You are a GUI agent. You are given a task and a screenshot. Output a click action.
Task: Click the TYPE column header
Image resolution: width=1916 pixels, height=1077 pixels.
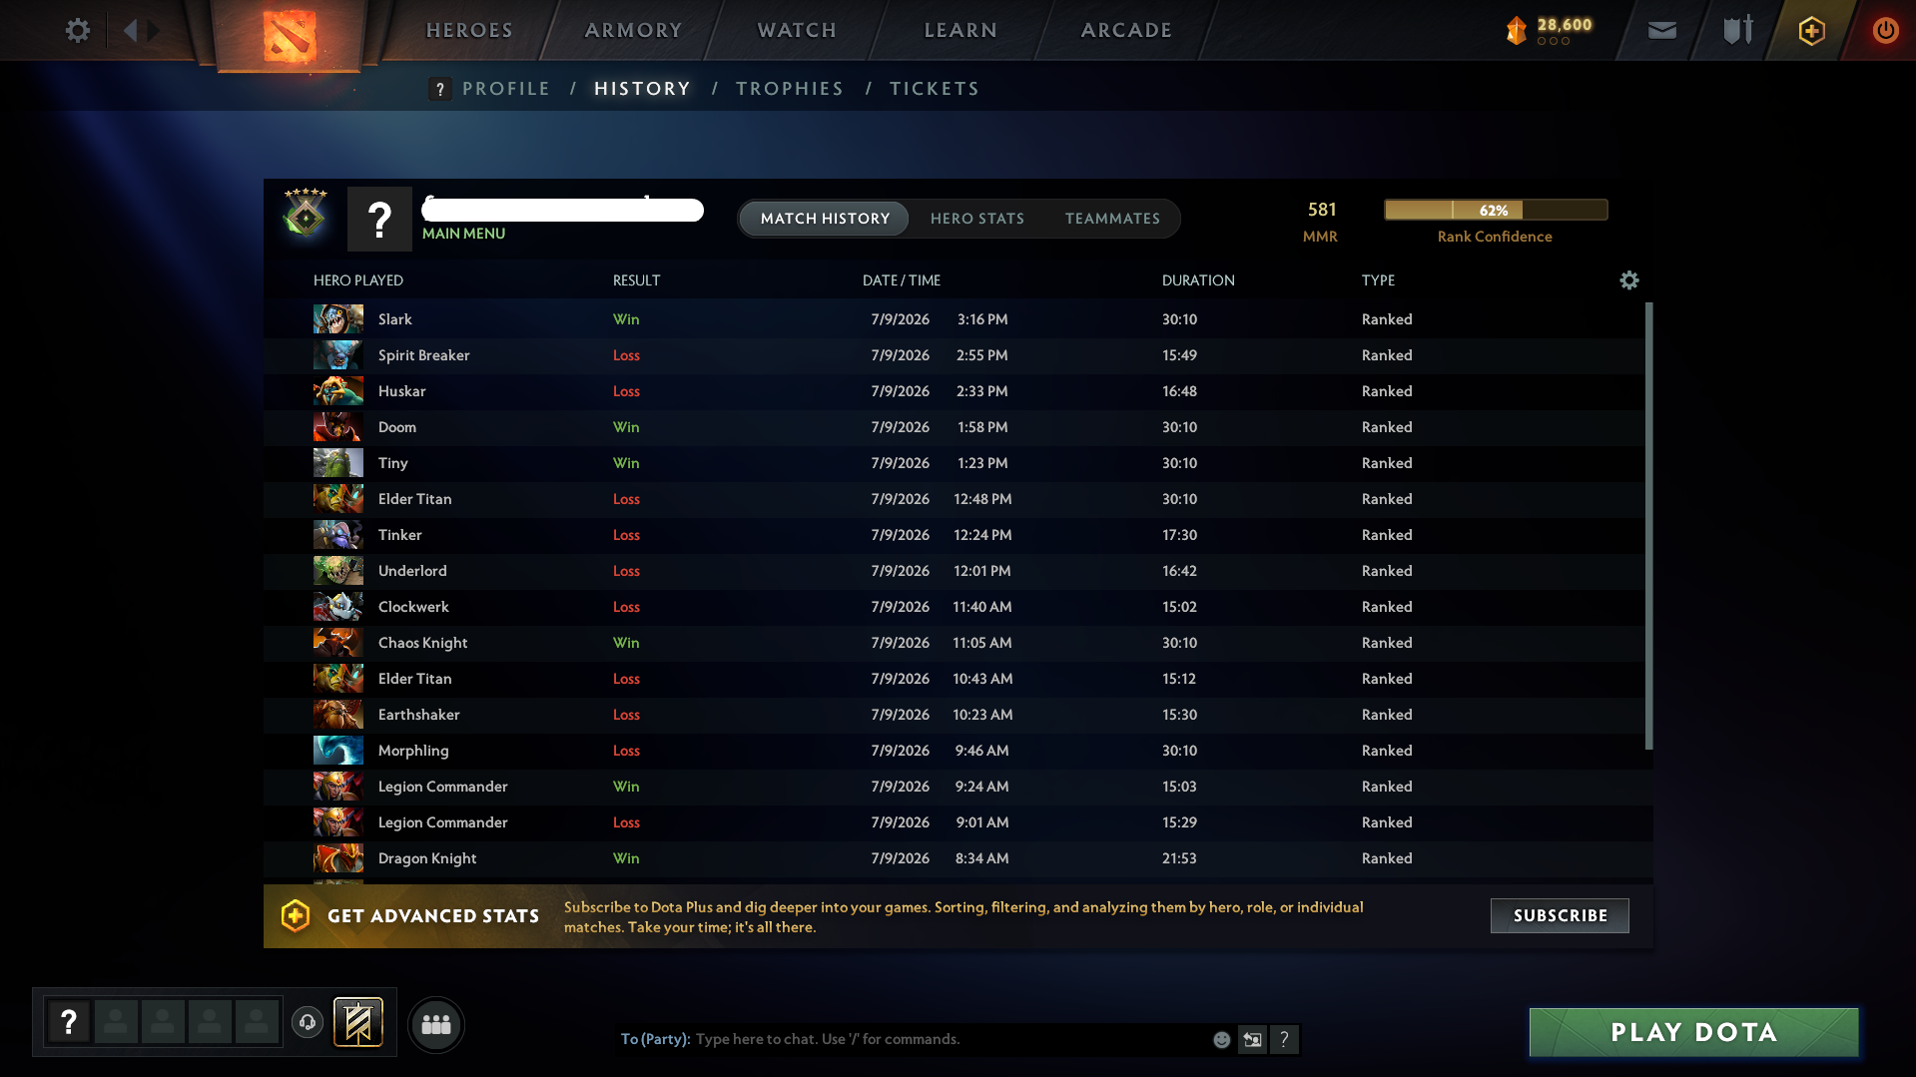pos(1378,280)
